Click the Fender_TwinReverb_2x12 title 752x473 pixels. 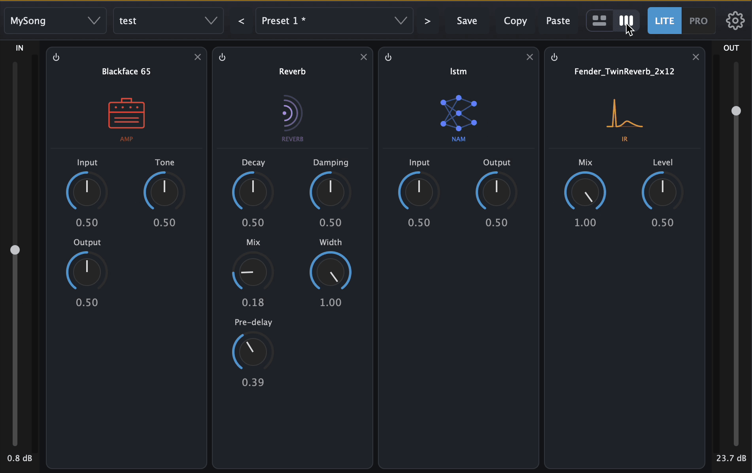tap(624, 72)
